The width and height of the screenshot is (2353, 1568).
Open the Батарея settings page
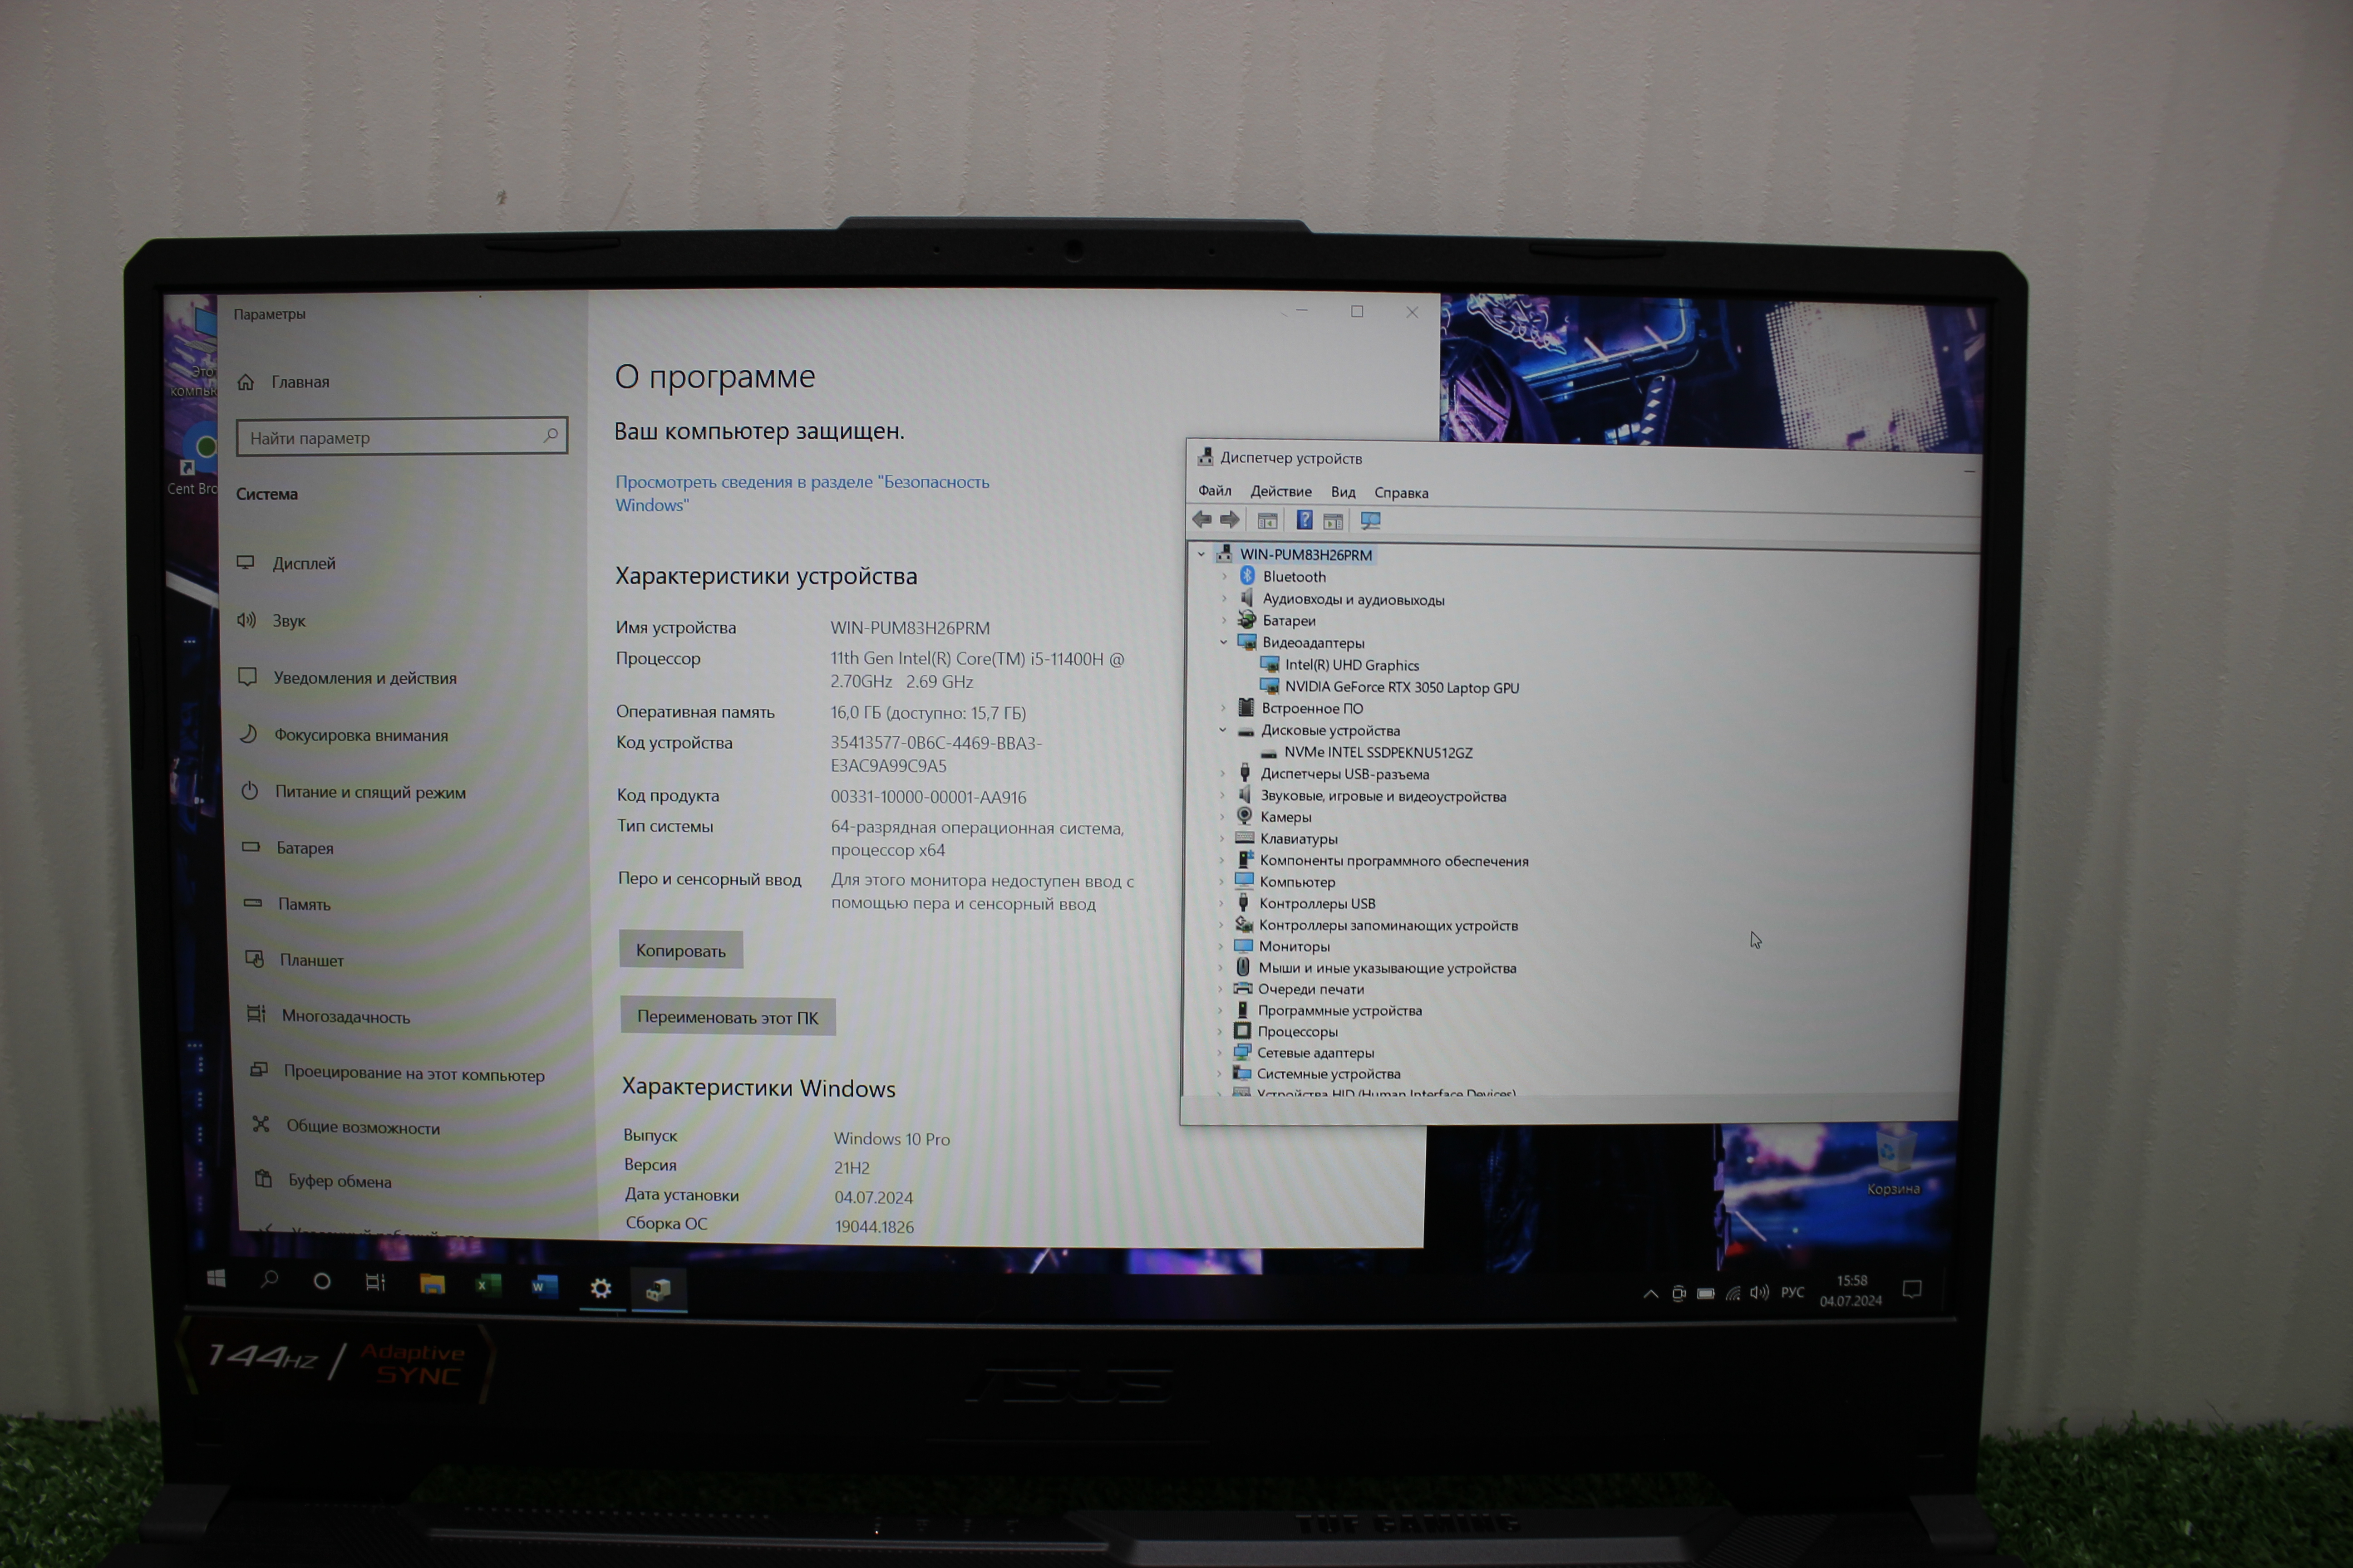(288, 847)
